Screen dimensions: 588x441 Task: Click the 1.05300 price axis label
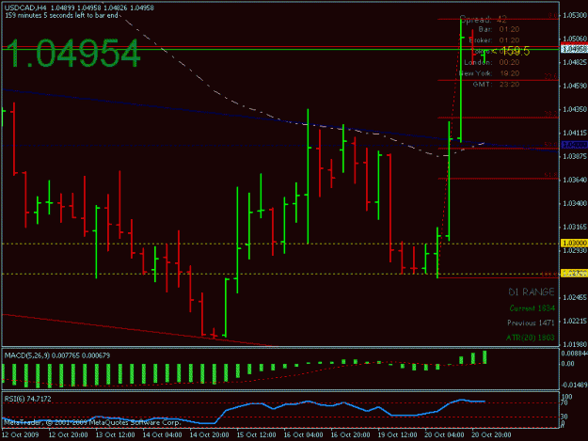pyautogui.click(x=575, y=15)
